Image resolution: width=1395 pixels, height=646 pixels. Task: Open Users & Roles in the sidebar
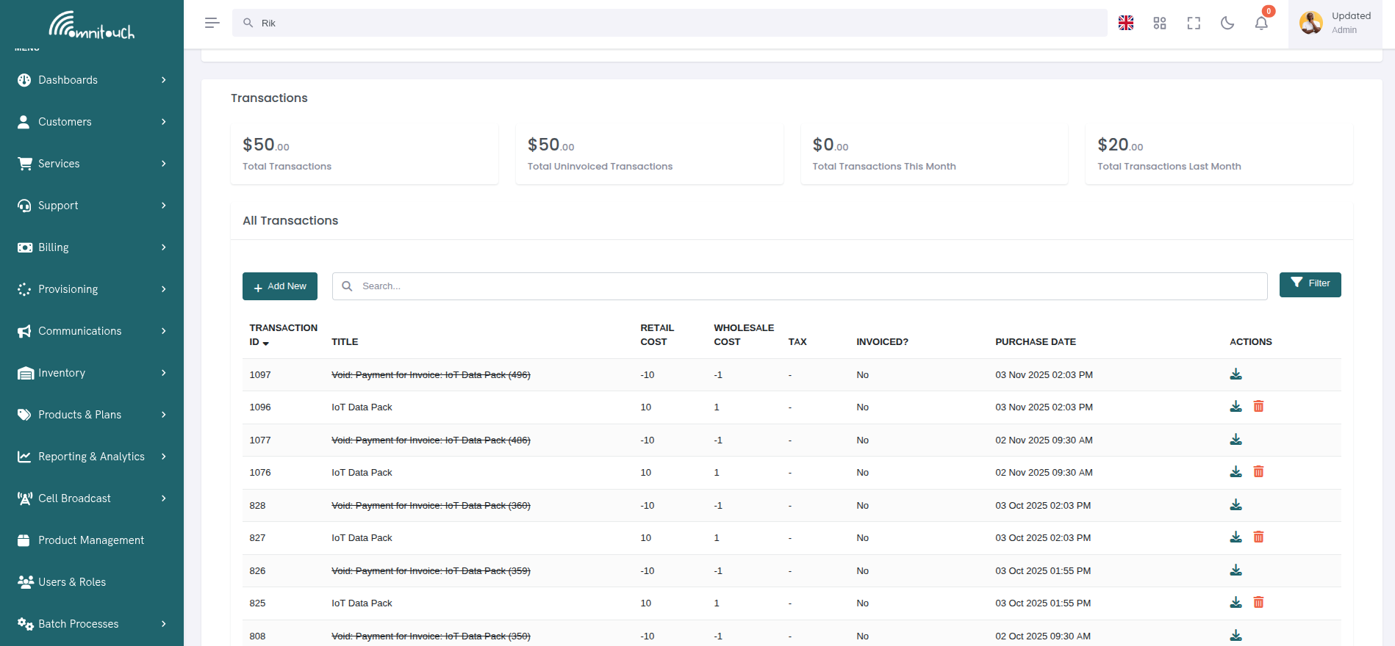pyautogui.click(x=72, y=582)
